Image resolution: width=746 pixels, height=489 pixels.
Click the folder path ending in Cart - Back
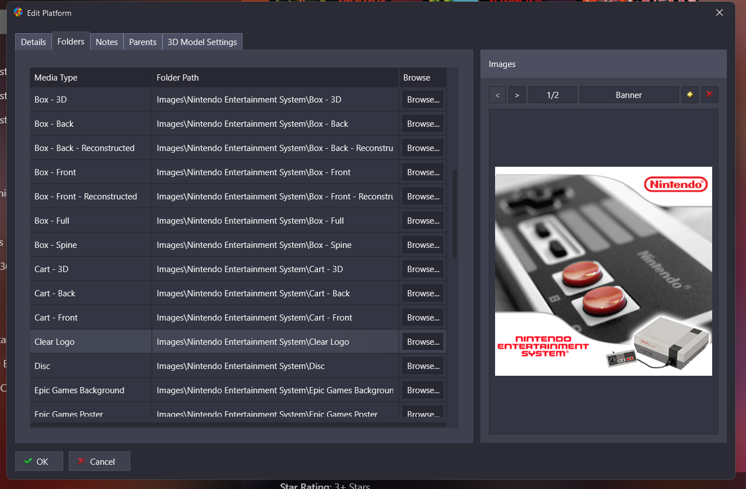point(275,294)
